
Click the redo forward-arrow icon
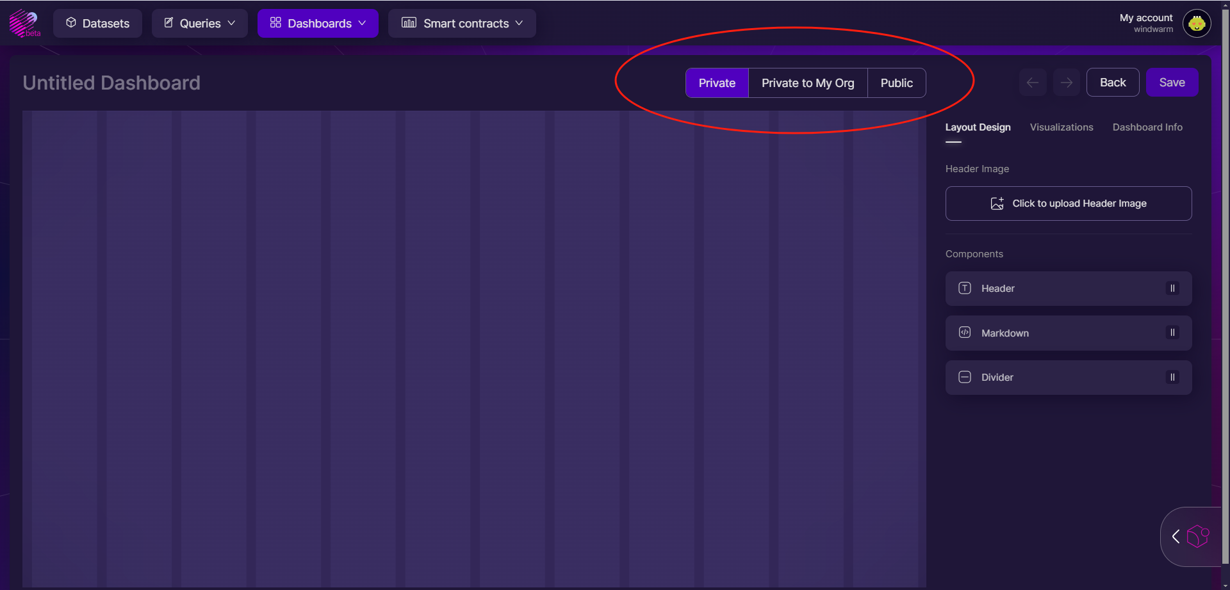pos(1067,83)
